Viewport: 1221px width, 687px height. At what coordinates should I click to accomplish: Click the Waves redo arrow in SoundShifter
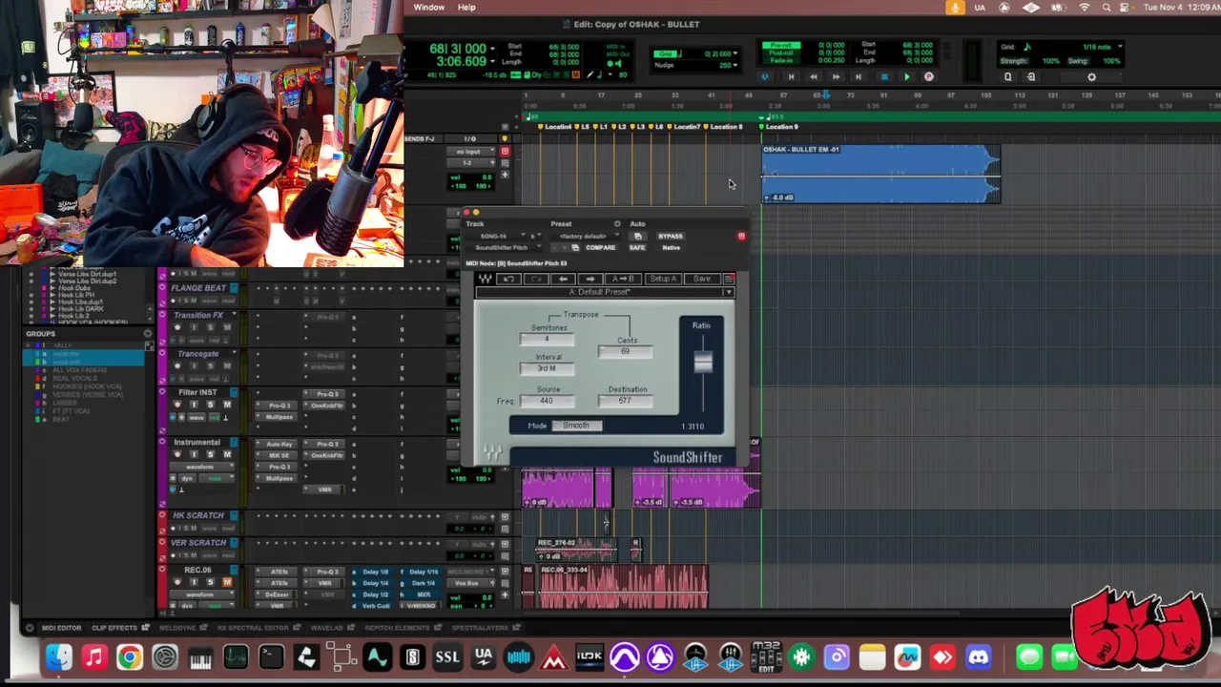point(536,279)
